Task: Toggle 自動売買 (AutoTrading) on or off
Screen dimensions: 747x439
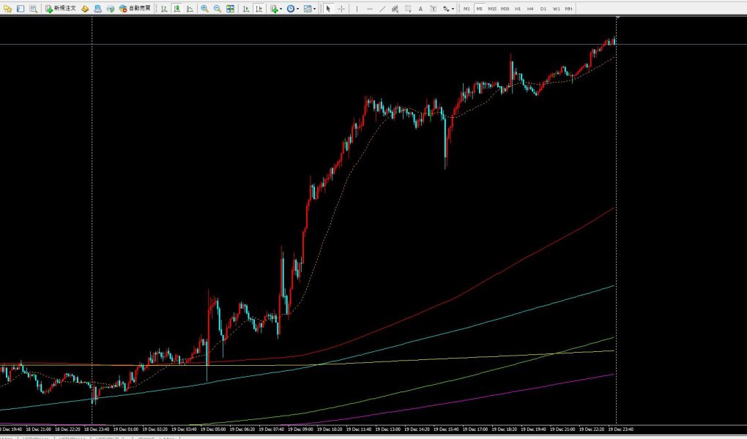Action: (135, 9)
